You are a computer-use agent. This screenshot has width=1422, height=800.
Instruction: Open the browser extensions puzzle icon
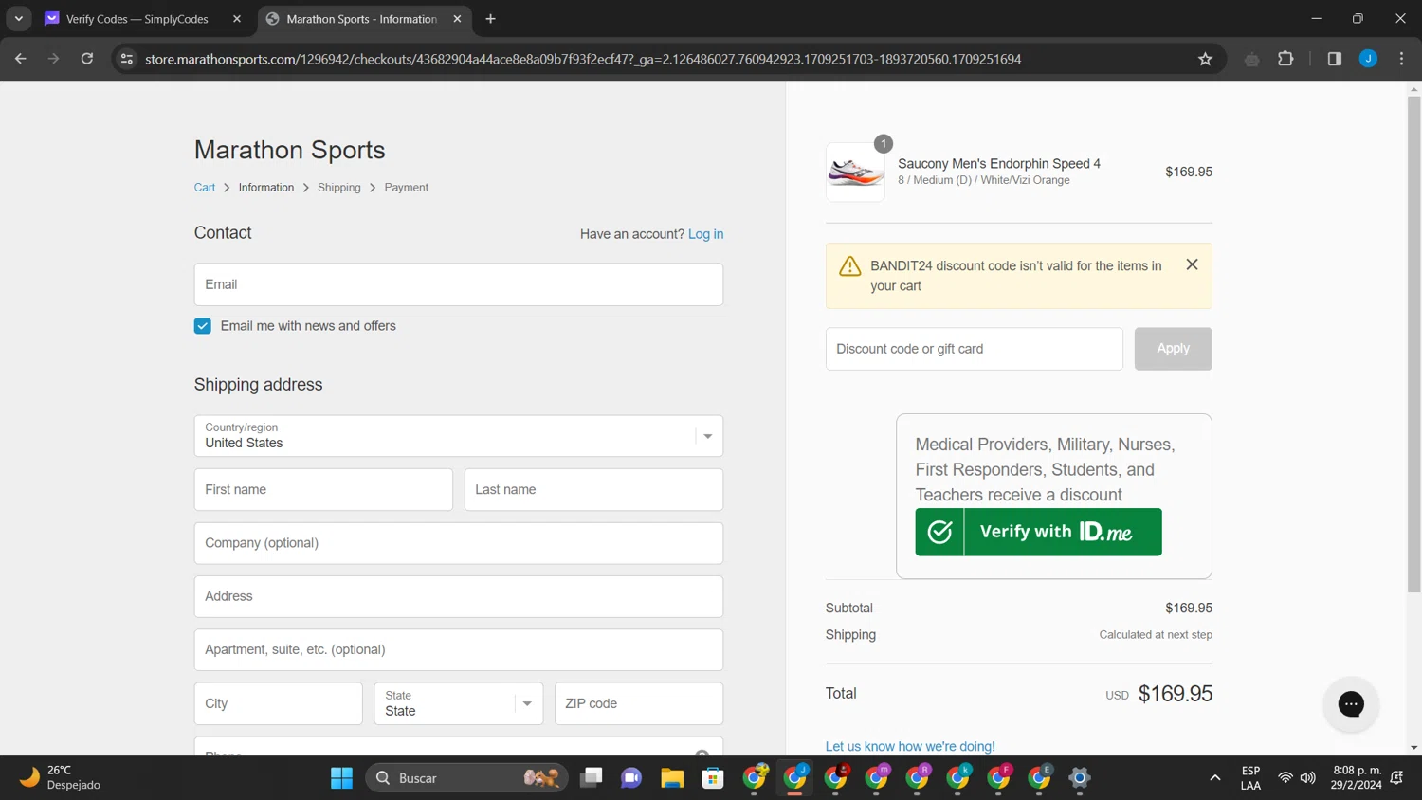pos(1285,59)
